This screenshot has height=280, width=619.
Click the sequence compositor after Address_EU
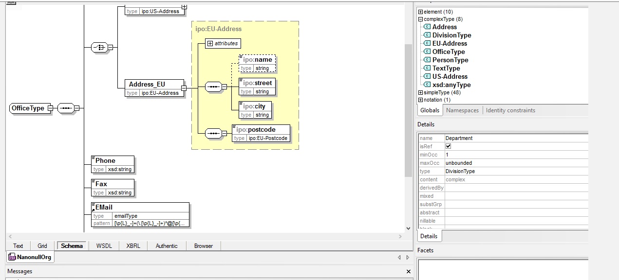(x=213, y=87)
